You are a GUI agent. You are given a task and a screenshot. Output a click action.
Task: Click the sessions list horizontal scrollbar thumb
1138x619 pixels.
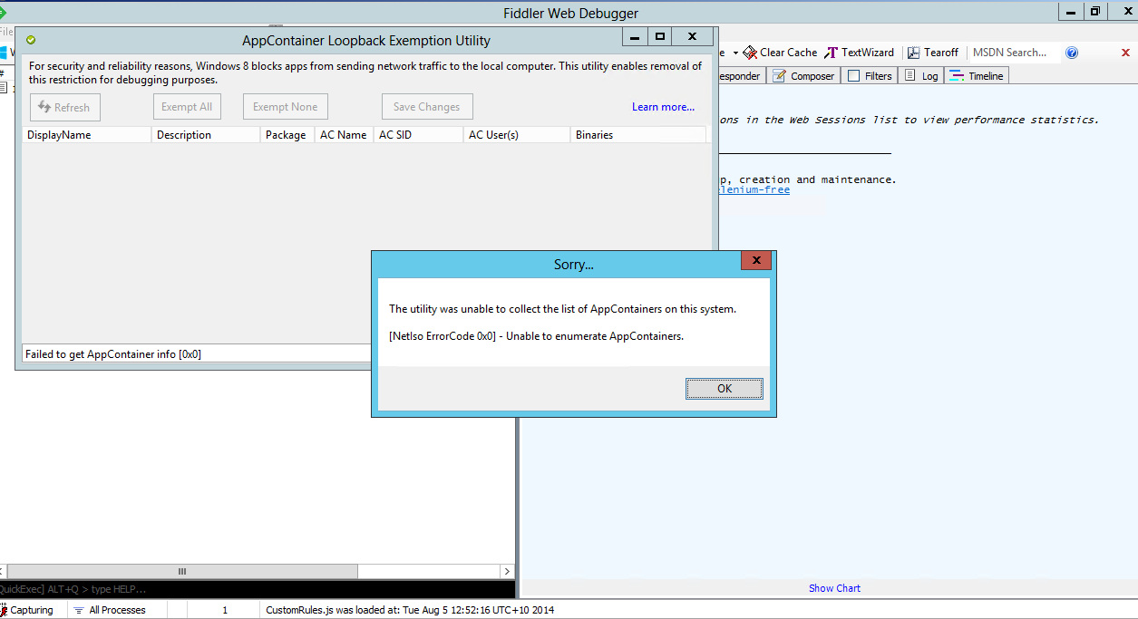tap(181, 571)
